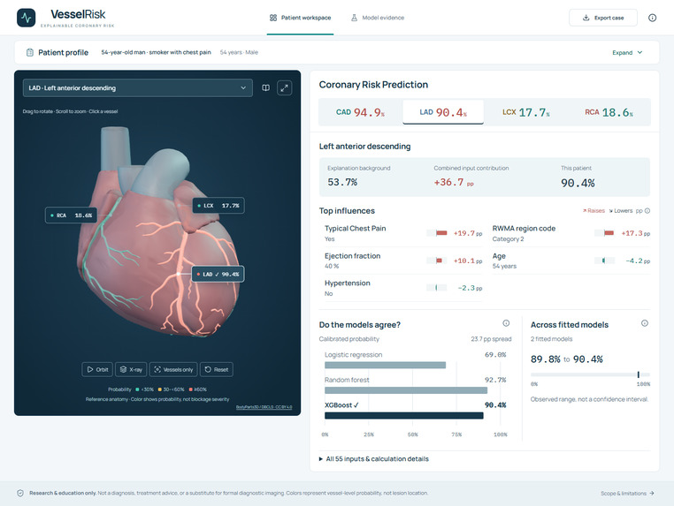The width and height of the screenshot is (674, 506).
Task: Open info icon next to Across fitted models
Action: coord(644,323)
